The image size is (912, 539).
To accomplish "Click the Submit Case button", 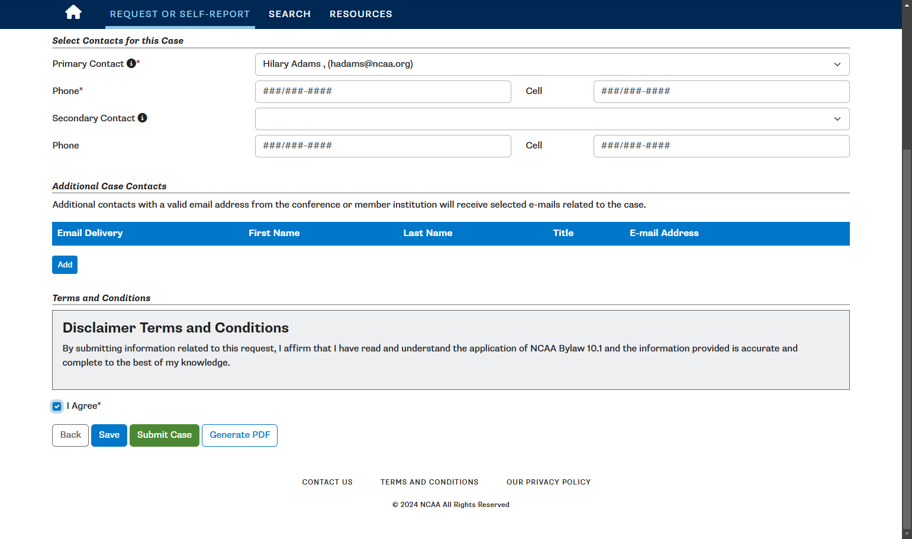I will 165,435.
